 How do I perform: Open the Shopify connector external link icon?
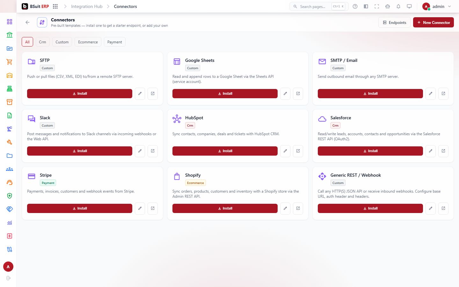pos(298,208)
